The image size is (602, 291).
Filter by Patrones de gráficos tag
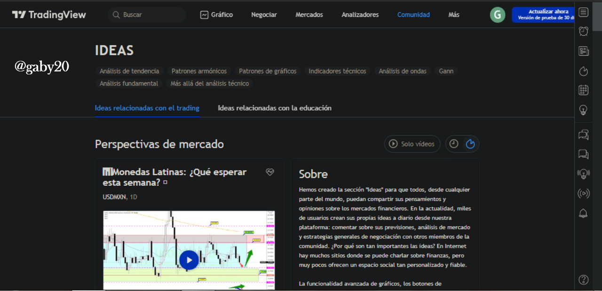tap(268, 71)
